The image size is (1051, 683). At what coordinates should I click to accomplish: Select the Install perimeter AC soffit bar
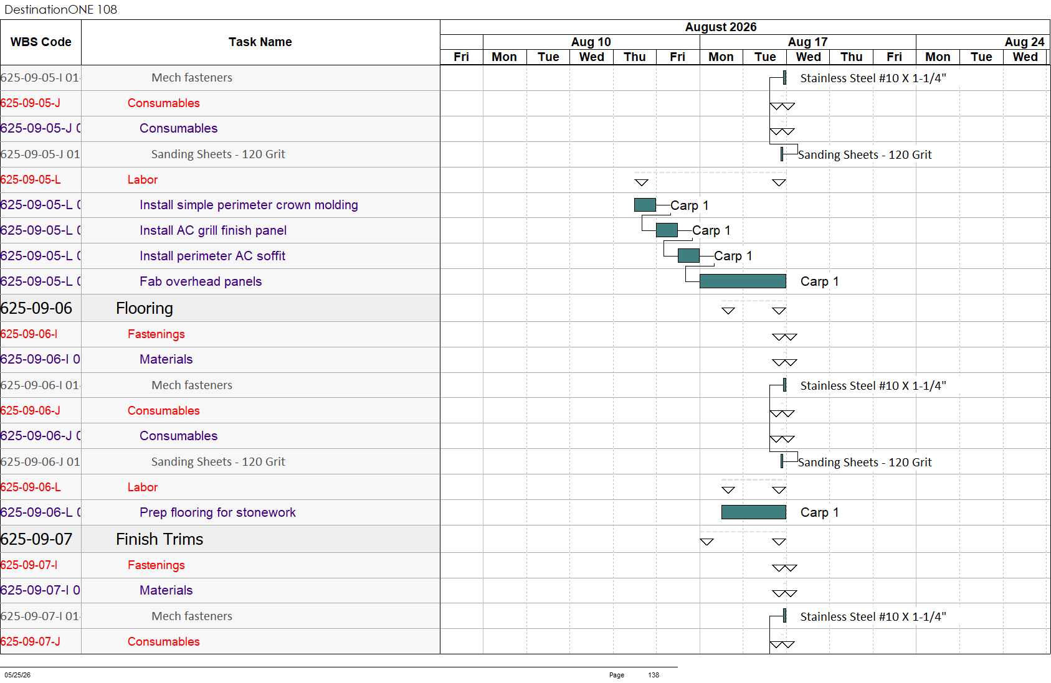click(x=688, y=256)
